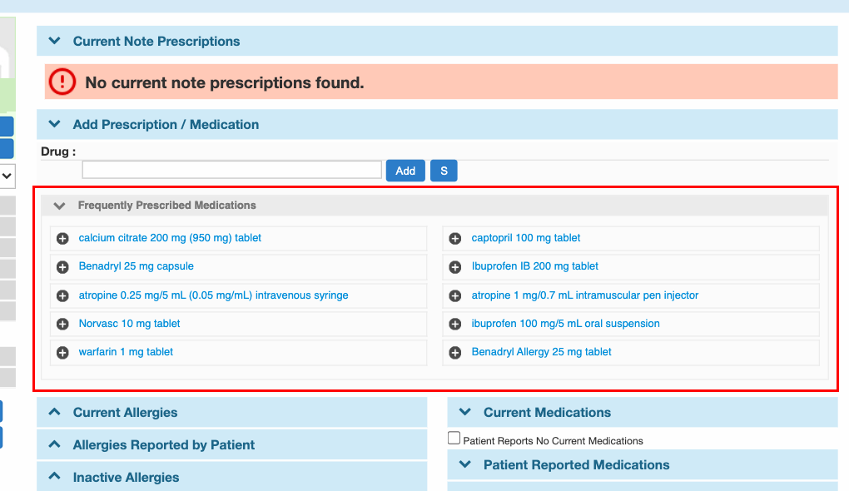Collapse Frequently Prescribed Medications panel

(59, 206)
